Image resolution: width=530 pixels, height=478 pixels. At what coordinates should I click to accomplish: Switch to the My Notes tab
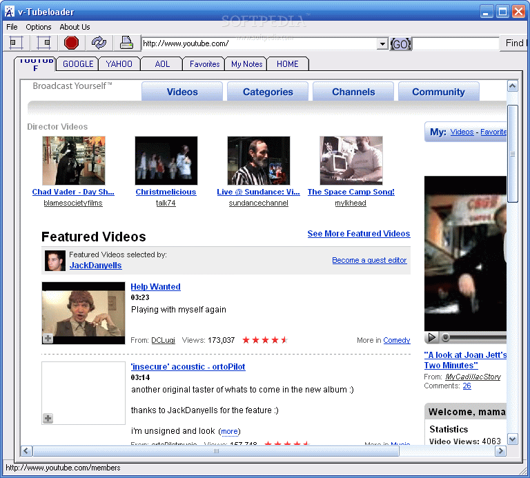pyautogui.click(x=246, y=64)
